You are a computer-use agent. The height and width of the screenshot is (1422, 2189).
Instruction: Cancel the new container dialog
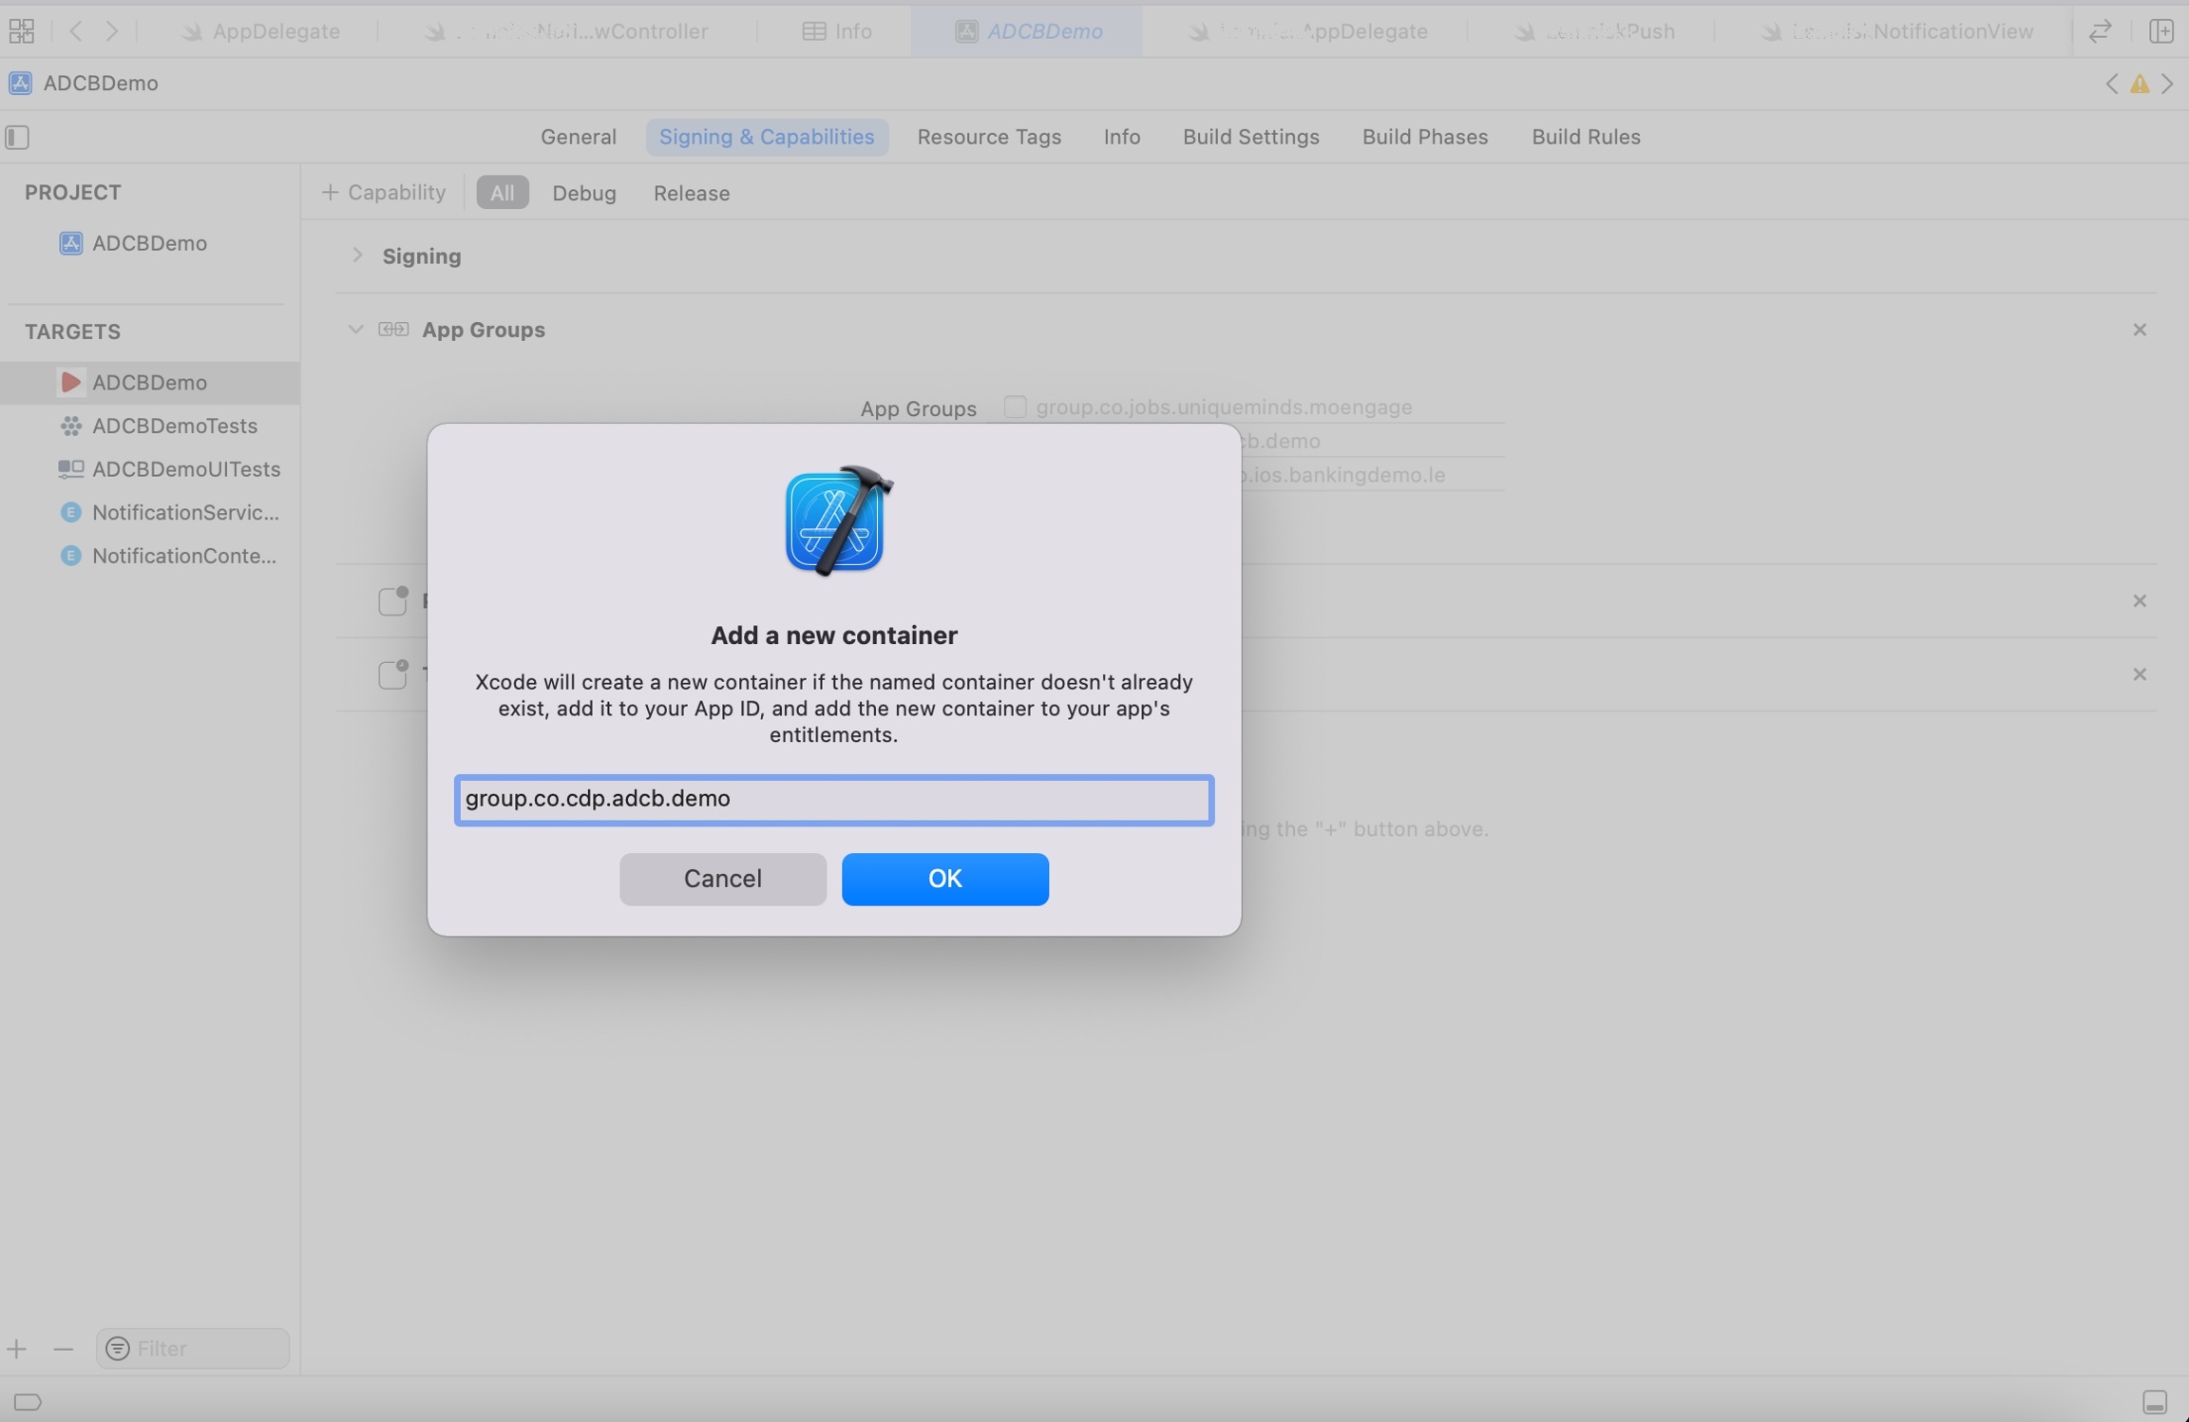click(722, 879)
